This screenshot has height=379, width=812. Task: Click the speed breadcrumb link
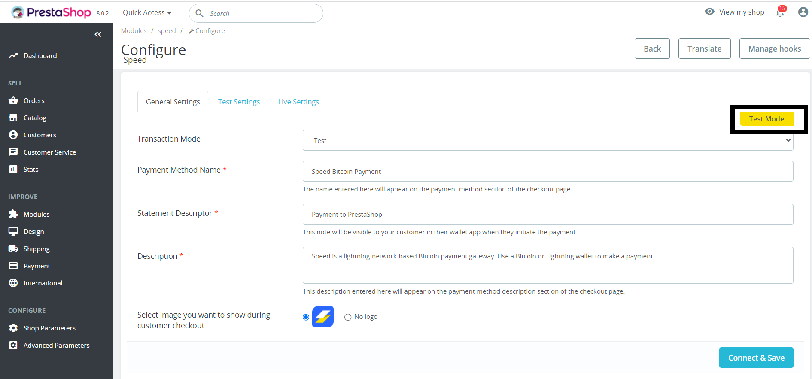(167, 31)
